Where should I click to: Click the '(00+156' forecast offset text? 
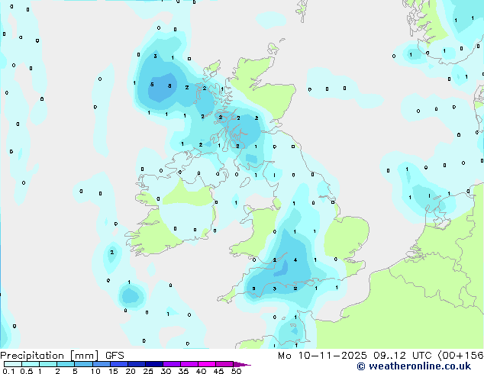pyautogui.click(x=460, y=356)
